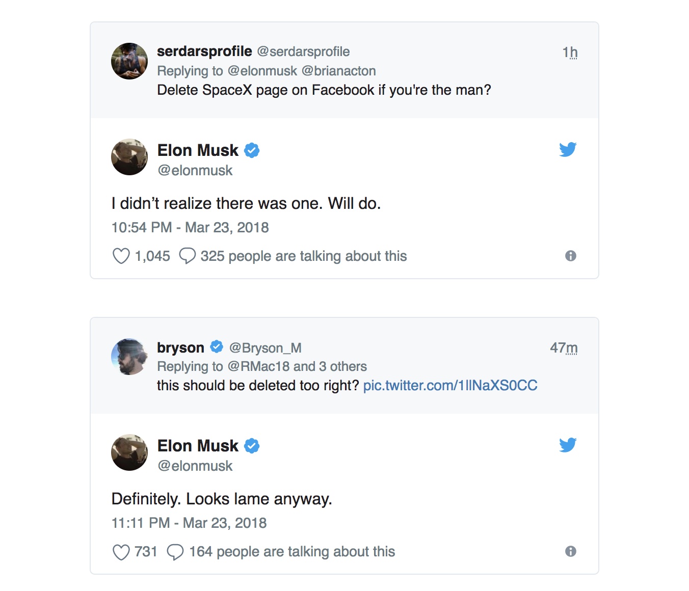Open the reply bubble on the bottom tweet

[175, 551]
